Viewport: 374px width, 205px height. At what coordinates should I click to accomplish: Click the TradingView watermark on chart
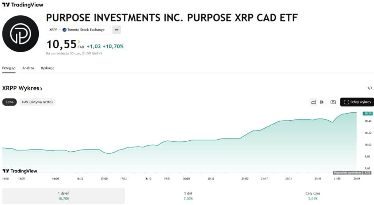(20, 171)
